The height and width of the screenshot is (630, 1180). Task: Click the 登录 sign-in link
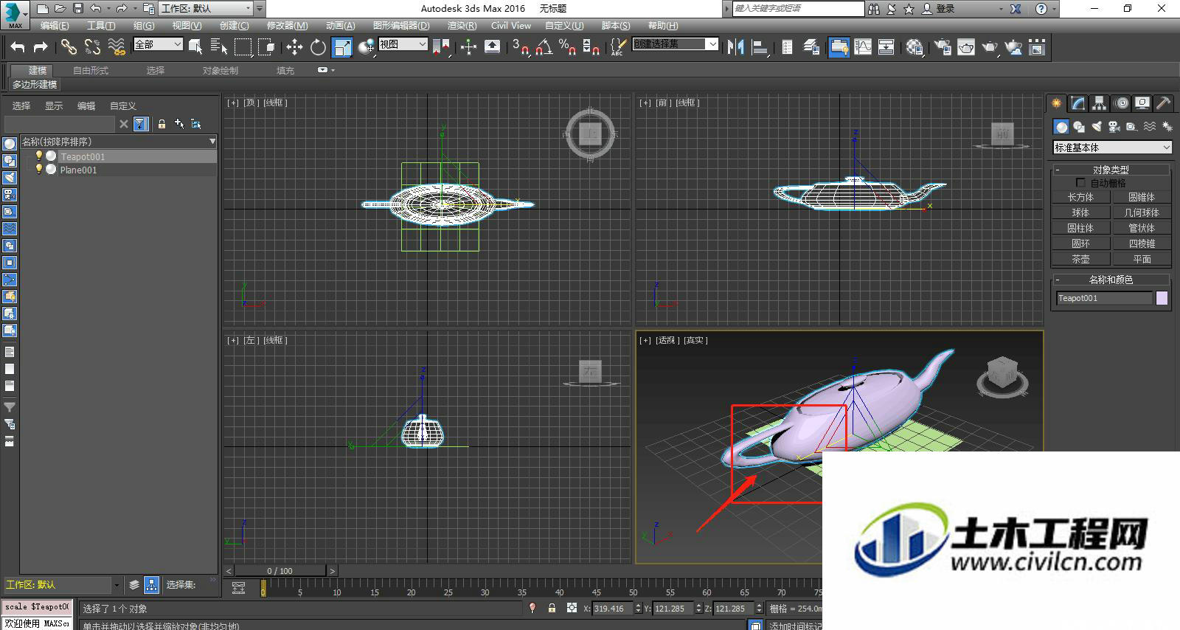[945, 9]
